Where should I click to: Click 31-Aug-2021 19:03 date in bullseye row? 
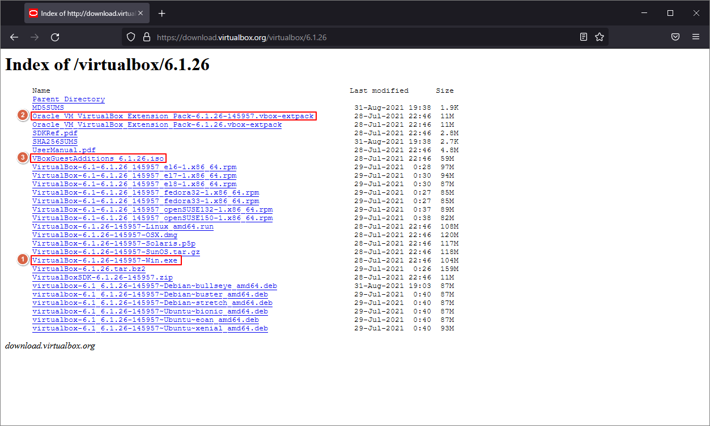click(393, 286)
